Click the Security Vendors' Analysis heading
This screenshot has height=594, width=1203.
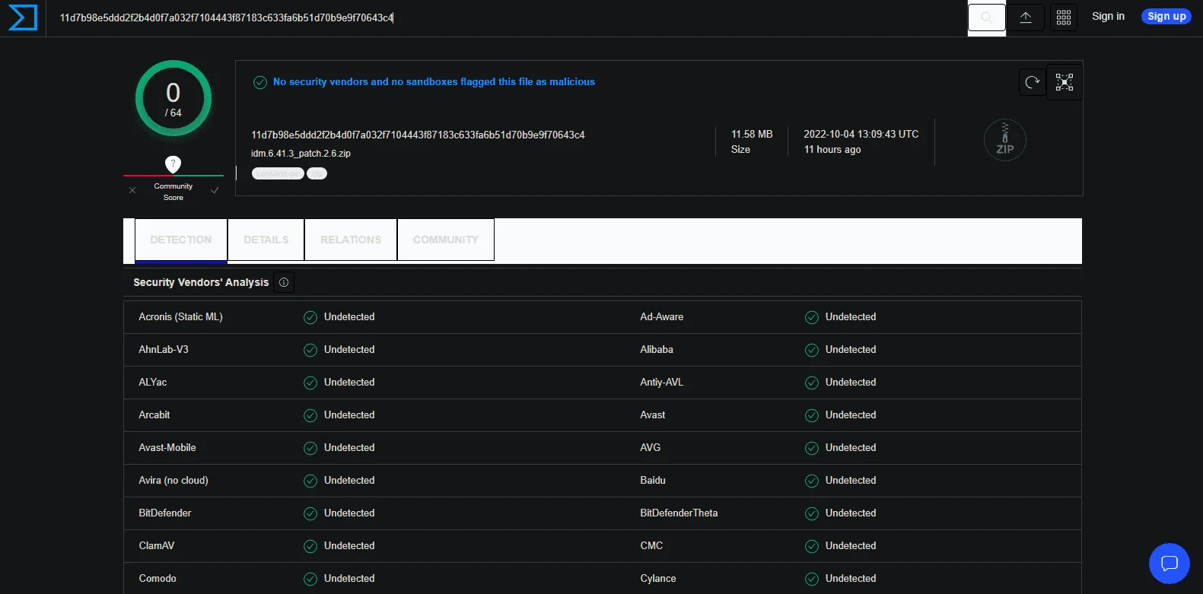201,282
